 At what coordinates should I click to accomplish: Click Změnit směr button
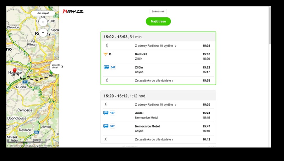(158, 11)
